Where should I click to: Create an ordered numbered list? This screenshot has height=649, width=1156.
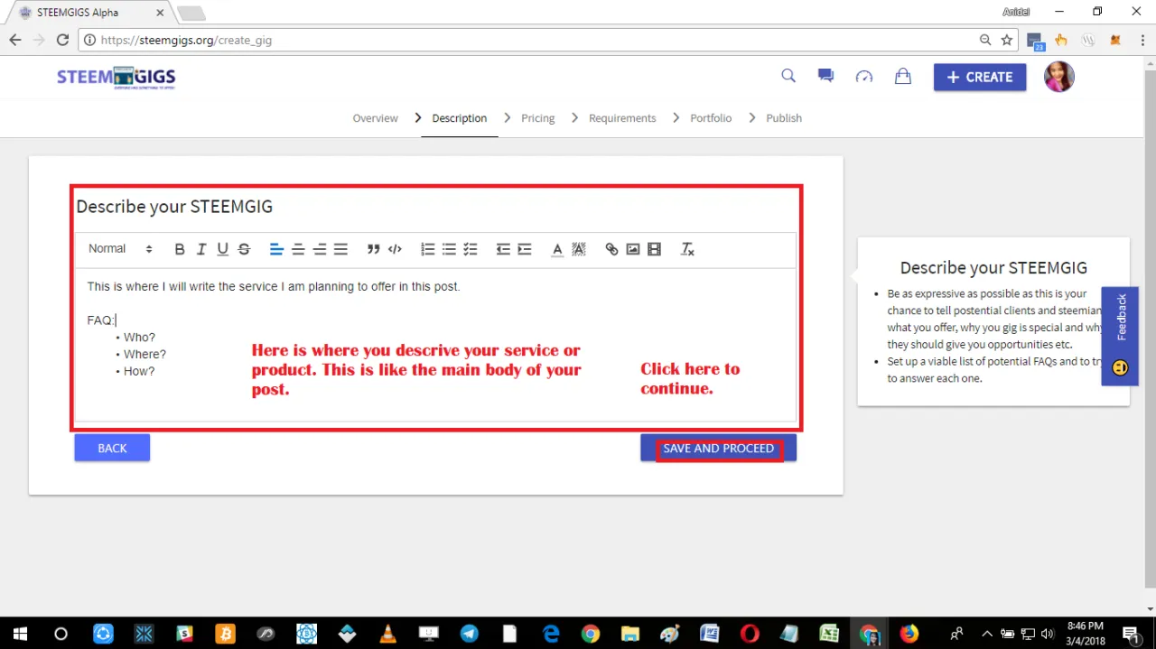(428, 249)
